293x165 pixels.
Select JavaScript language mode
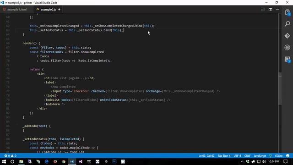click(260, 156)
